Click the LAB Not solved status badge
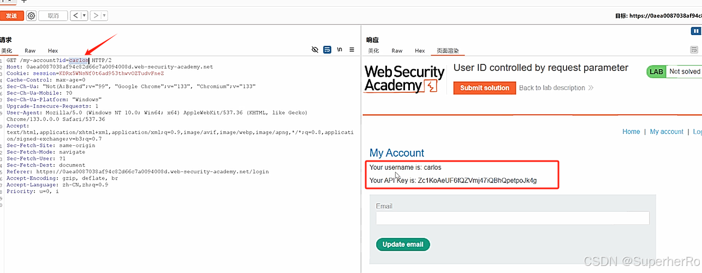Screen dimensions: 702x273 [674, 72]
